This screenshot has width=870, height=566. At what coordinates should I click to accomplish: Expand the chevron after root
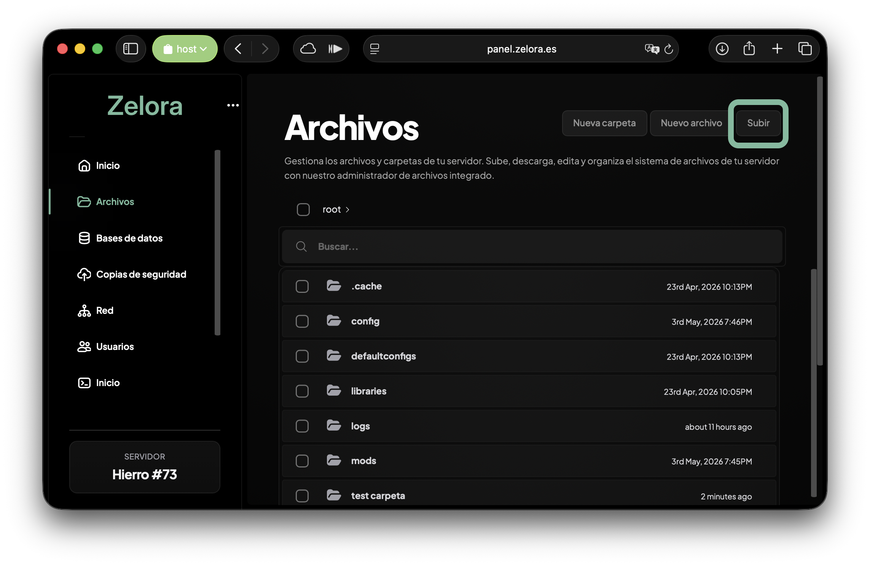coord(347,210)
